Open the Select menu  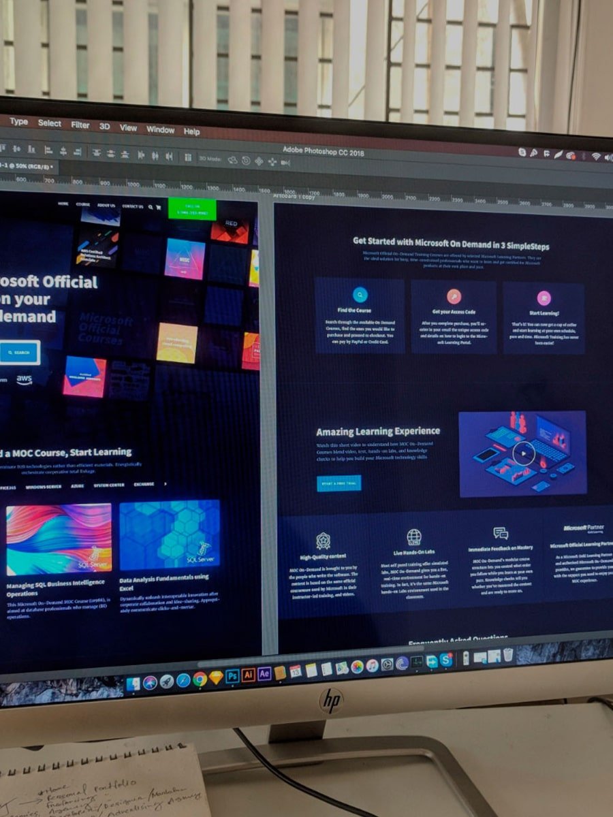click(x=49, y=123)
